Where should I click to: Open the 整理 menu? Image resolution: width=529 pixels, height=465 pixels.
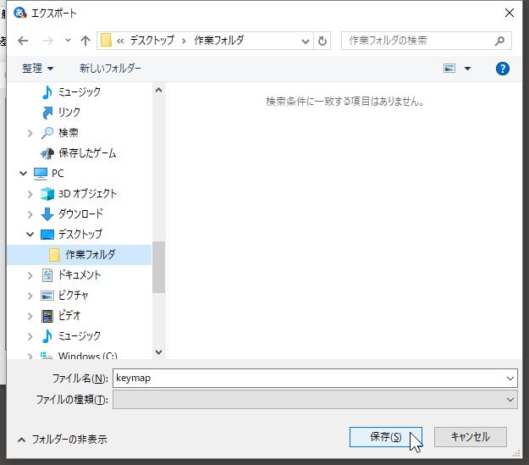[37, 69]
